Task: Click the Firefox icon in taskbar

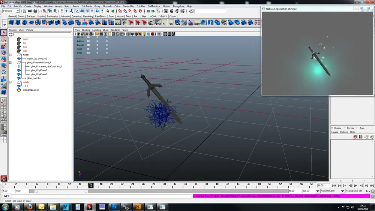Action: [x=28, y=207]
